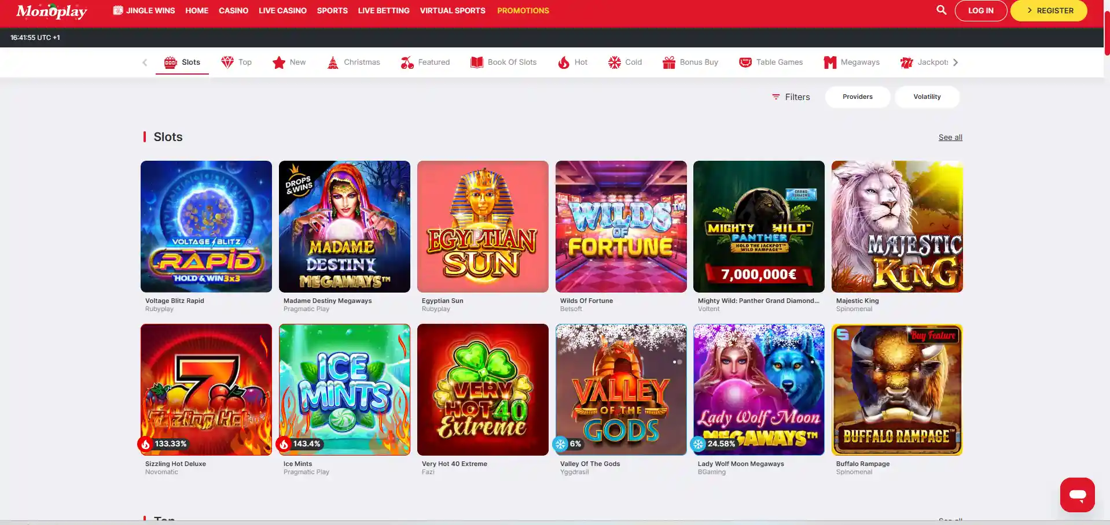Open the Volatility filter panel
The image size is (1110, 525).
[x=927, y=97]
